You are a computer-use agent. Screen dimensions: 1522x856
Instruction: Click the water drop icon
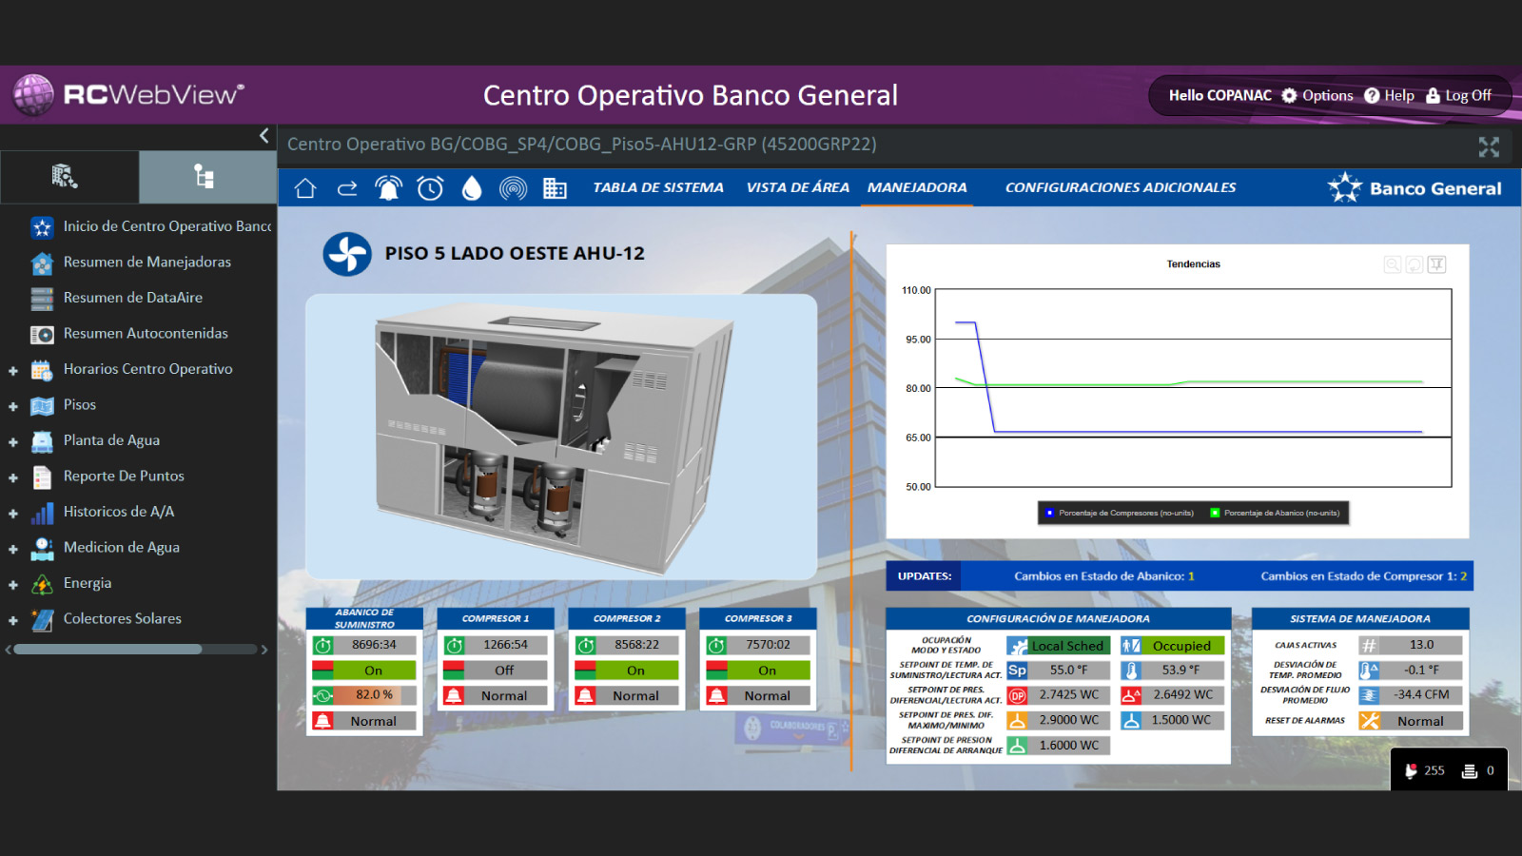click(x=472, y=188)
